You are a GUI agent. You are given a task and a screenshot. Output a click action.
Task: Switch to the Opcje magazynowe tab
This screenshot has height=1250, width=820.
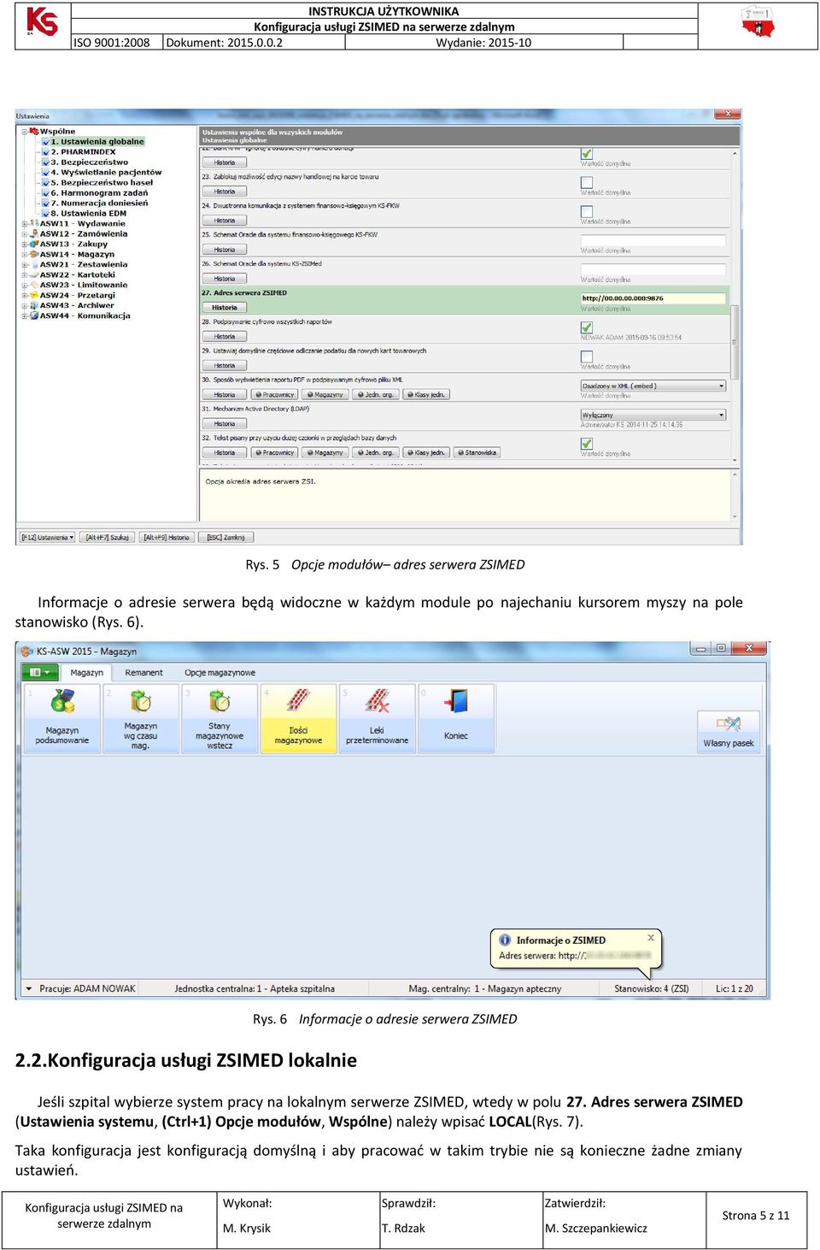[x=220, y=672]
